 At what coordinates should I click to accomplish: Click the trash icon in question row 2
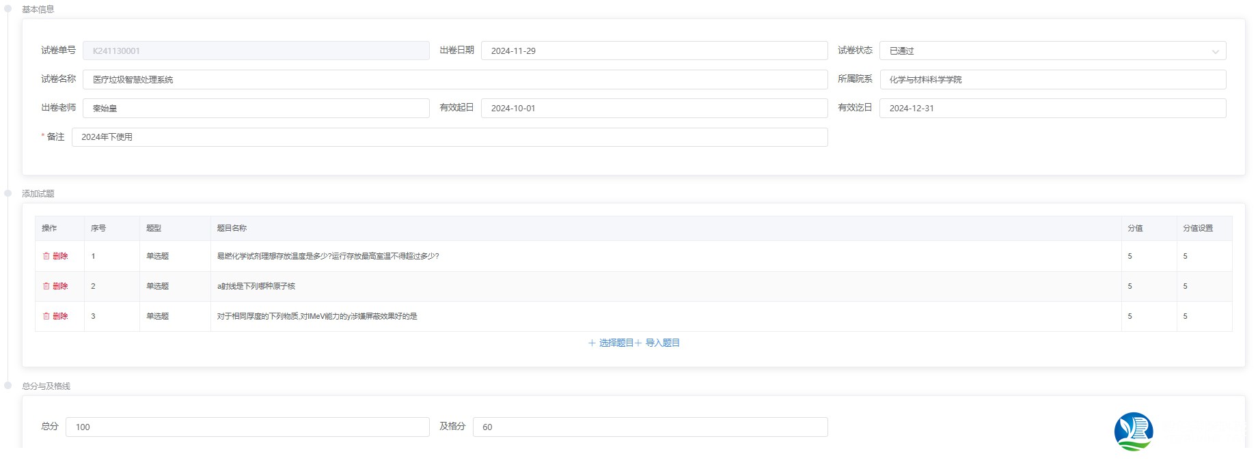click(x=46, y=286)
